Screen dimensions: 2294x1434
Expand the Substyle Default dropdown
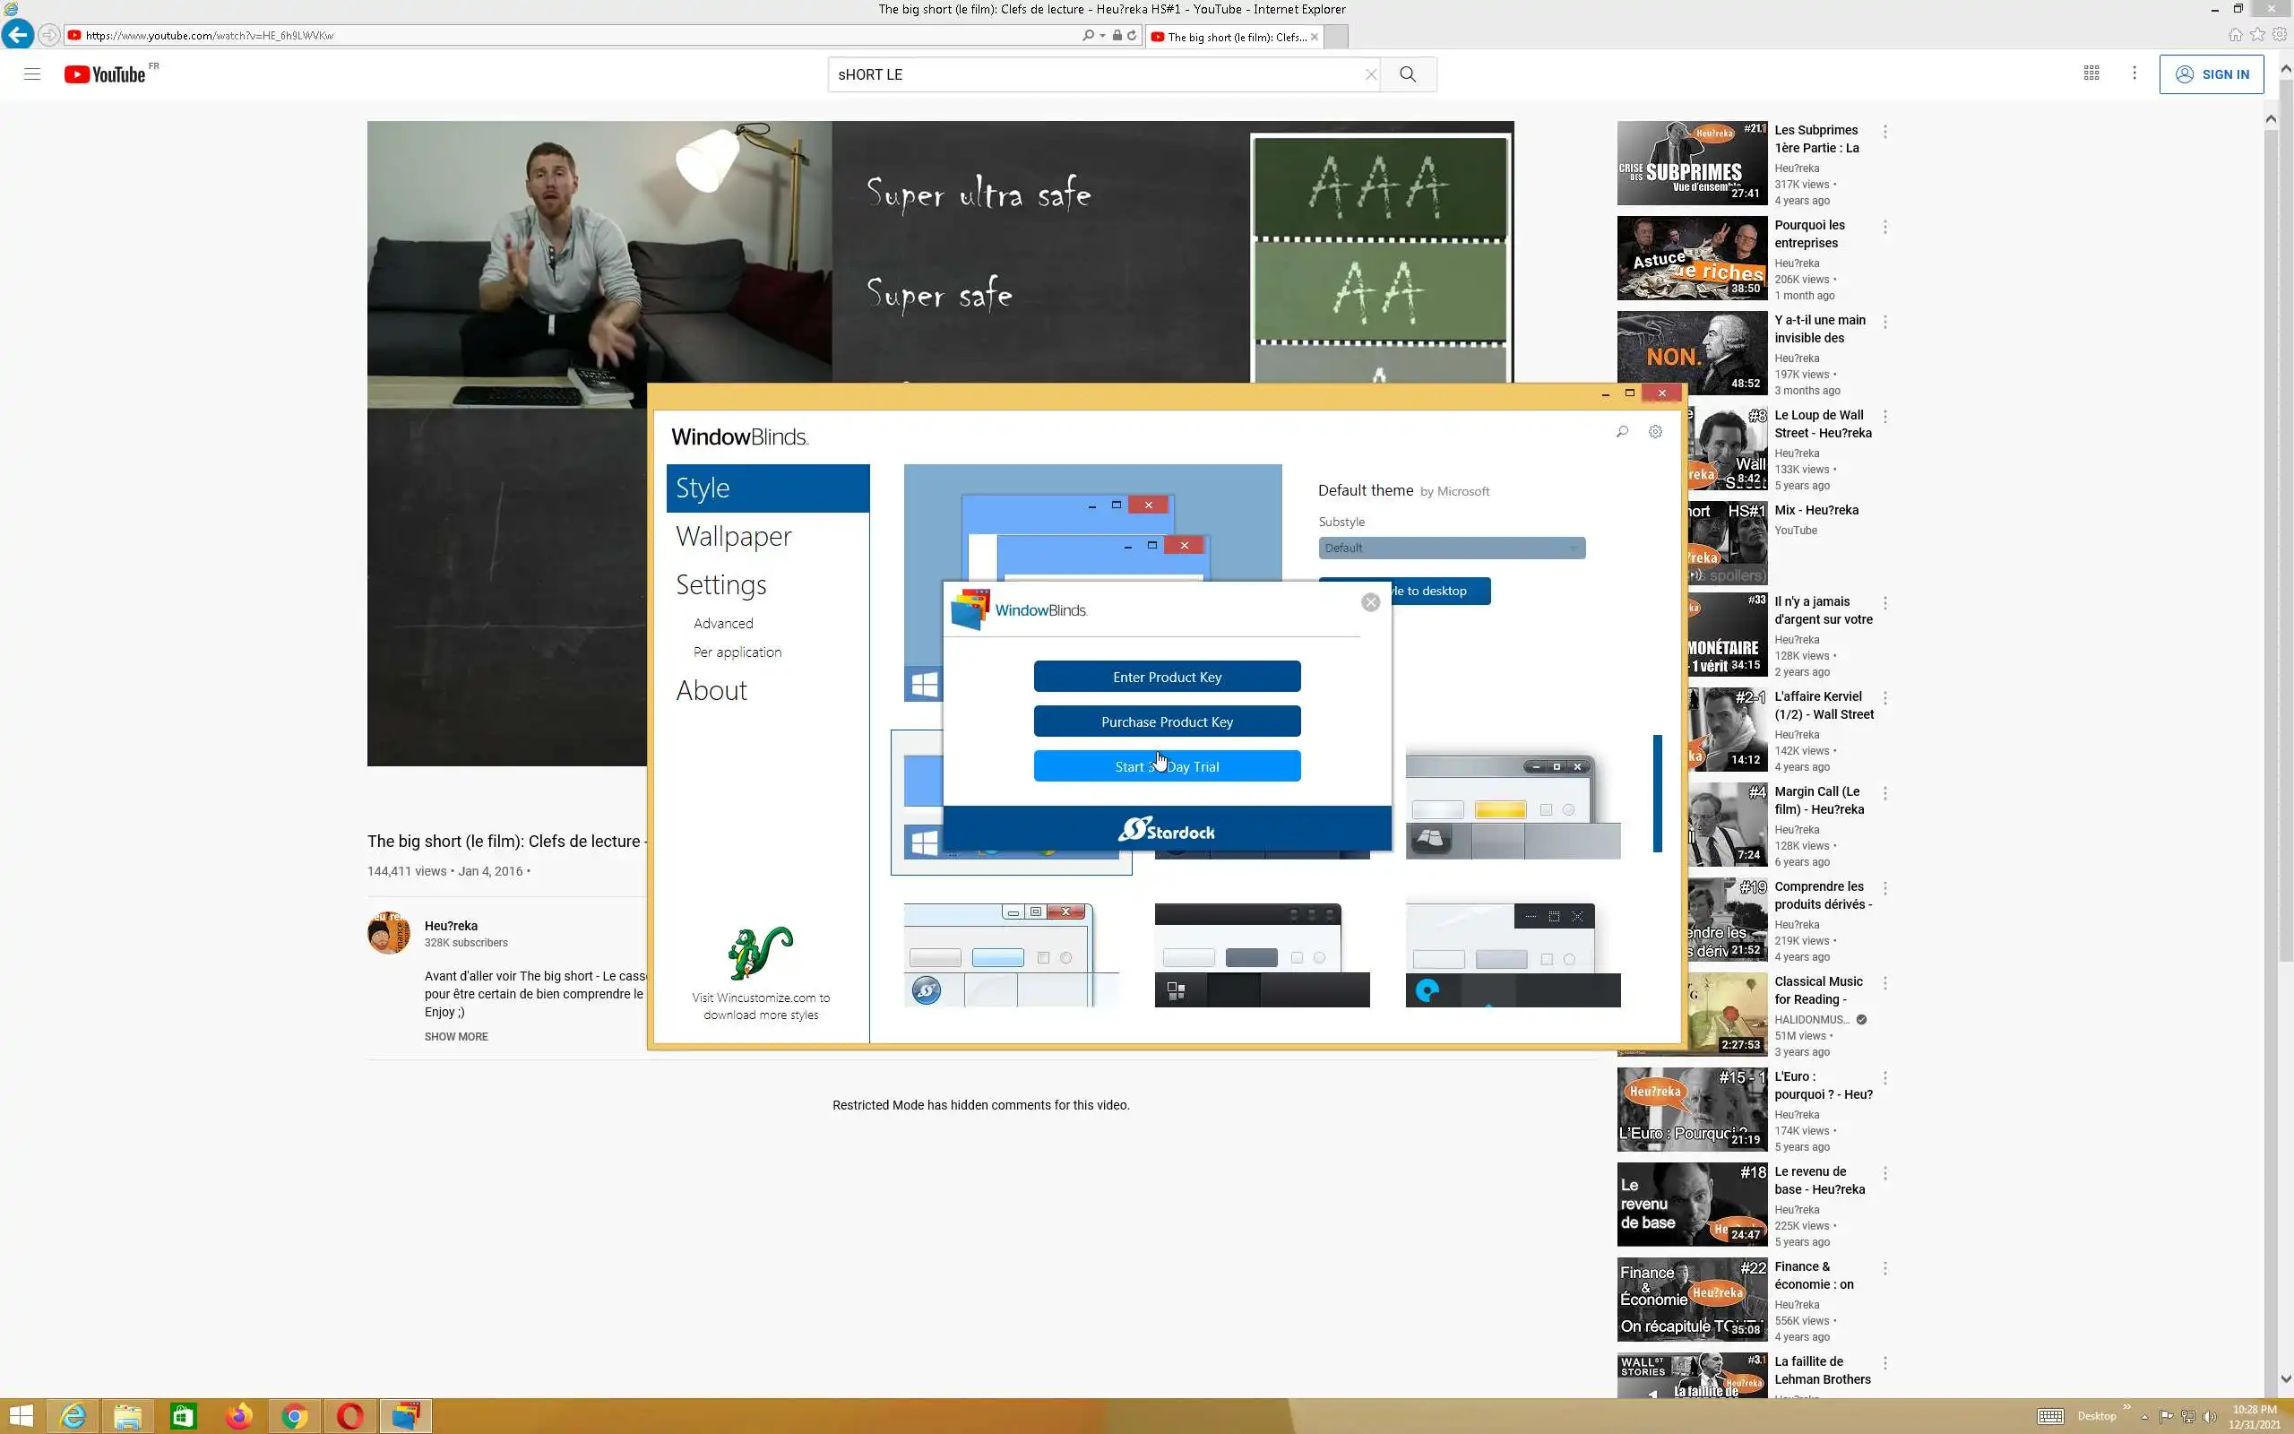coord(1451,549)
